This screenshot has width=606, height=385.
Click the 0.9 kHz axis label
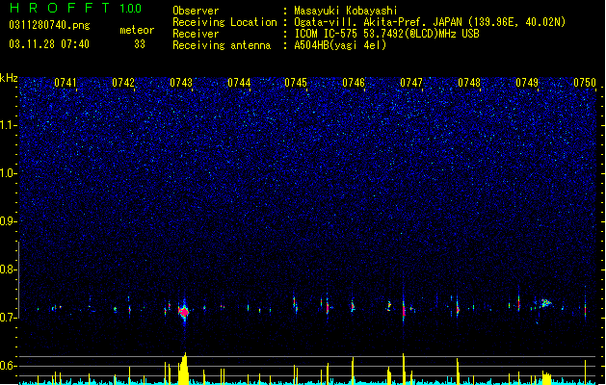click(x=9, y=221)
